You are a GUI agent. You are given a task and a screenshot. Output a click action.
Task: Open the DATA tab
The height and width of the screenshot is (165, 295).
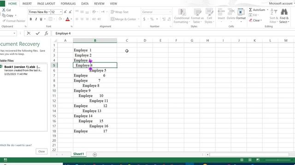[x=85, y=4]
